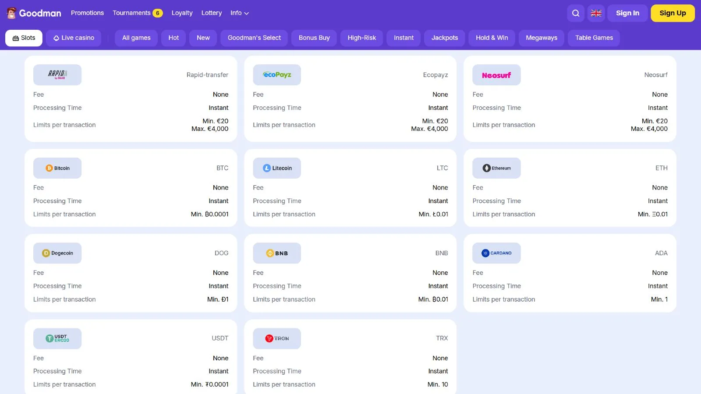Select High-Risk category

click(x=362, y=38)
